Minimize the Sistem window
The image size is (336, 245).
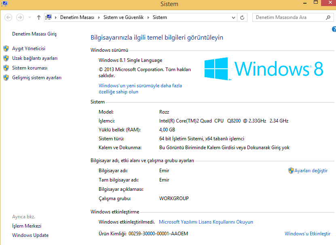click(305, 3)
